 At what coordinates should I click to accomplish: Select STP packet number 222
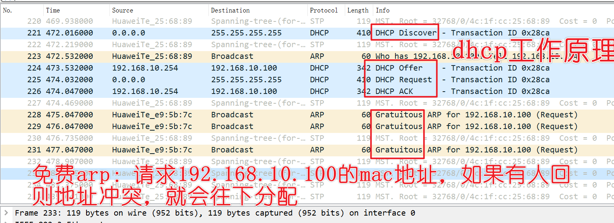[x=234, y=45]
